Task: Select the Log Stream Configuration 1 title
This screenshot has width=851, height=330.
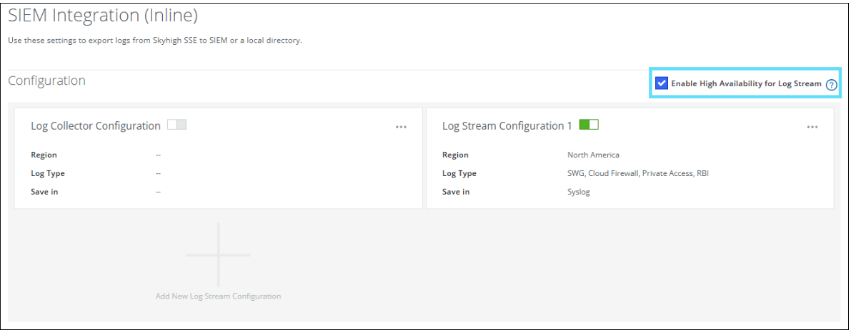Action: click(x=507, y=126)
